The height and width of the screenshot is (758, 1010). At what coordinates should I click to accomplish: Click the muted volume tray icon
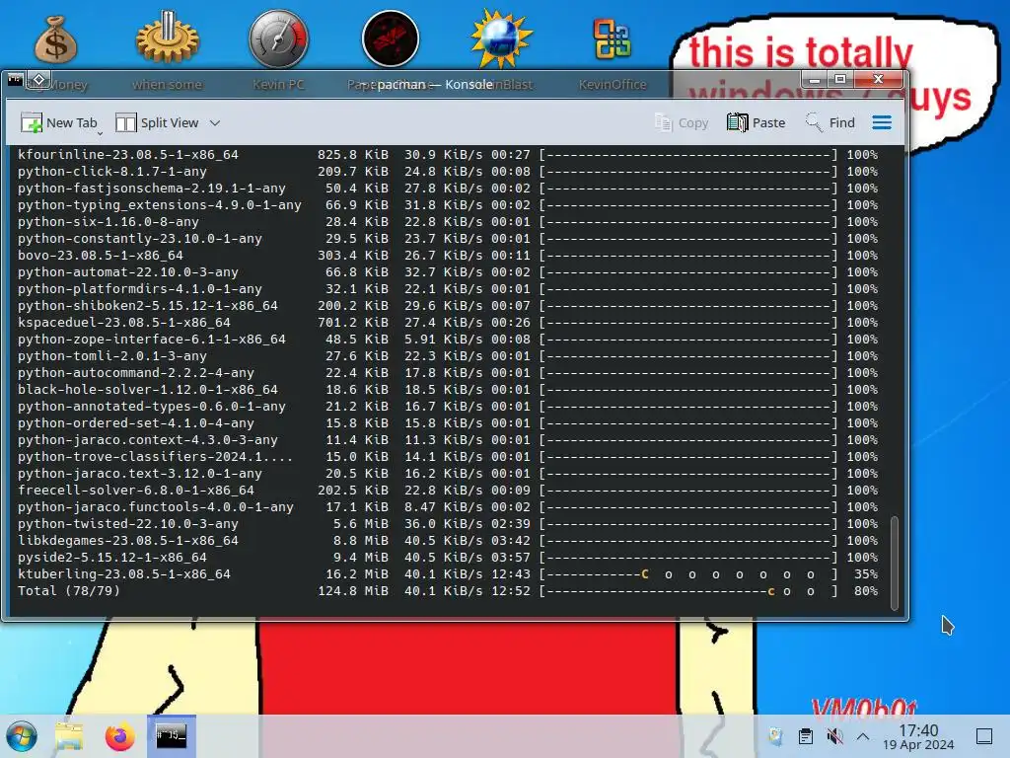[x=834, y=736]
